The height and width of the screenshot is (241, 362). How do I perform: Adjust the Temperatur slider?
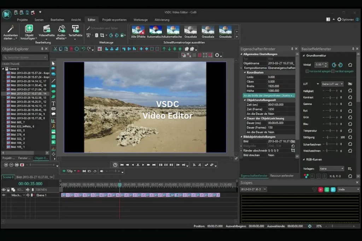click(330, 131)
